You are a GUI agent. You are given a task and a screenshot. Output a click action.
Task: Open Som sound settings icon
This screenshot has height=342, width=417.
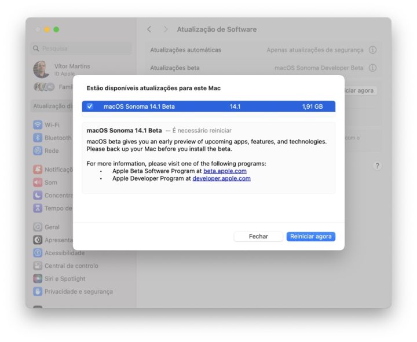(x=38, y=182)
